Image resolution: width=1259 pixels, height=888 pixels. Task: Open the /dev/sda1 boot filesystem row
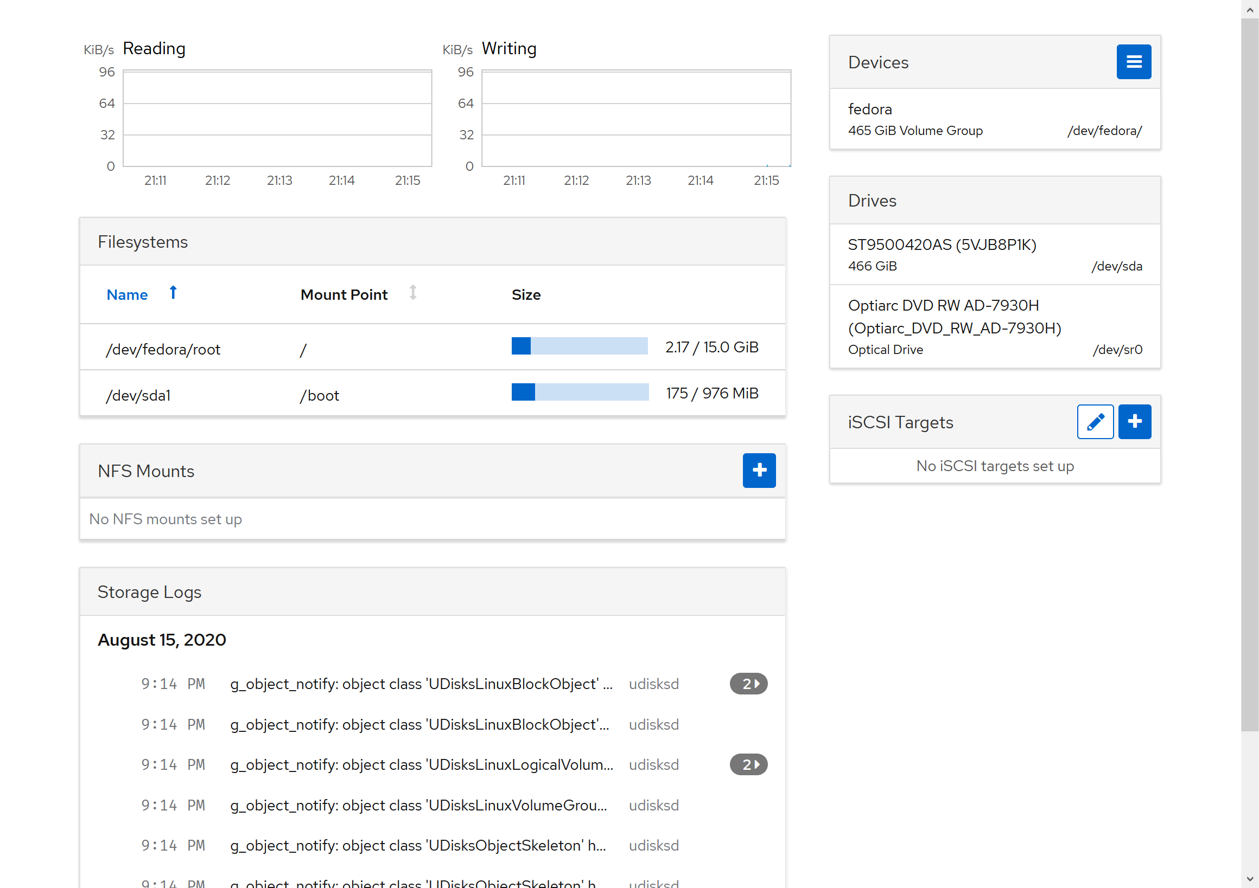(138, 395)
